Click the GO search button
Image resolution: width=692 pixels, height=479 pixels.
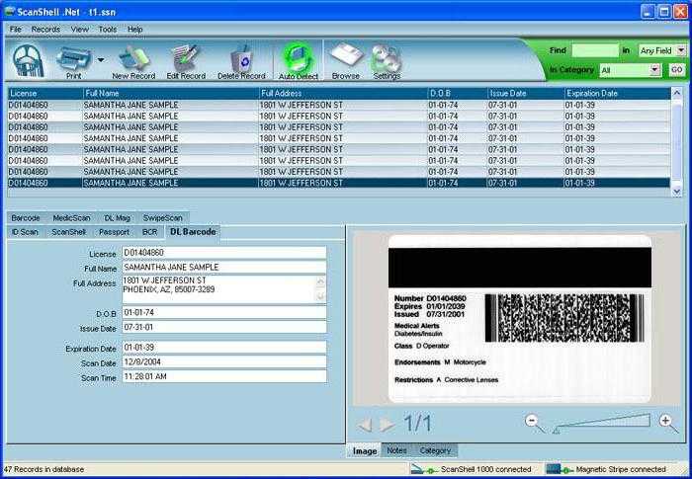pos(677,70)
